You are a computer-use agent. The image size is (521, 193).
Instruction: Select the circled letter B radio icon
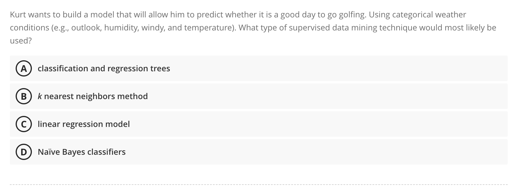click(x=23, y=96)
